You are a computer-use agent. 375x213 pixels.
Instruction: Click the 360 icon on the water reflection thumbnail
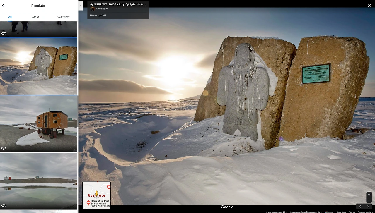(x=4, y=206)
